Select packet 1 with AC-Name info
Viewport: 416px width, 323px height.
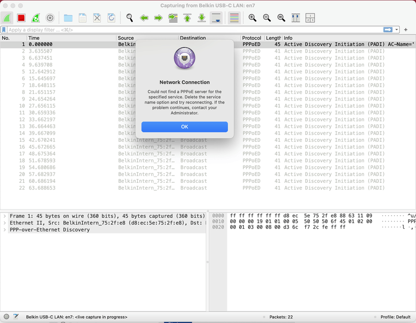coord(208,44)
